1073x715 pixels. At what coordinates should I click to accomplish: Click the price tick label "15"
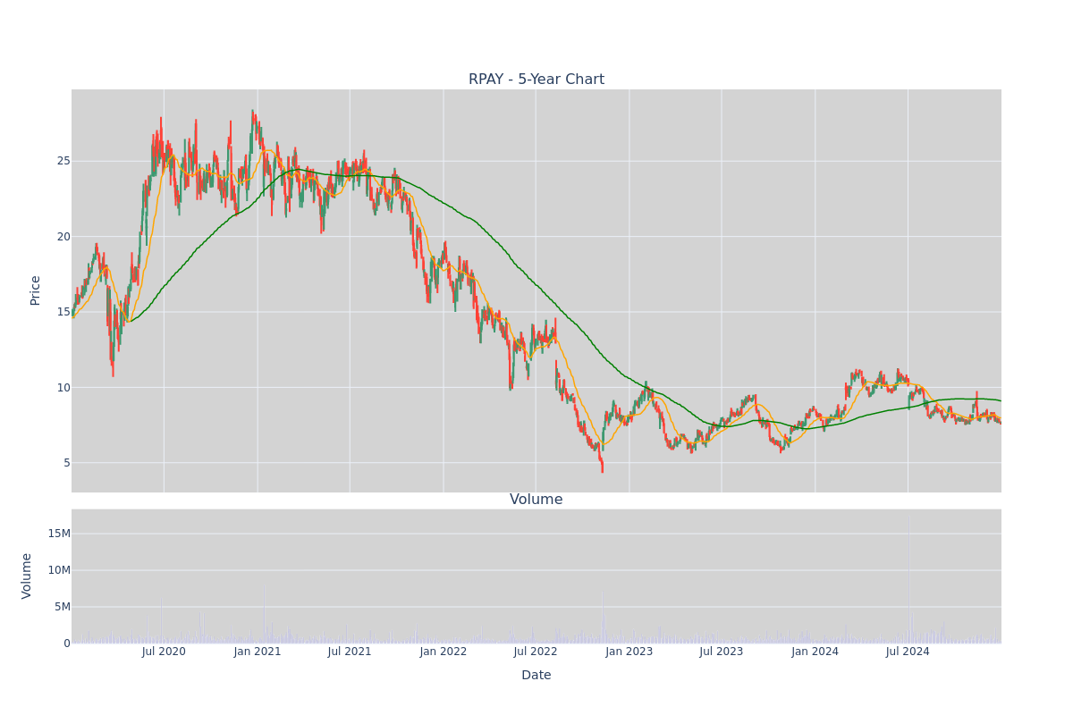[x=63, y=312]
